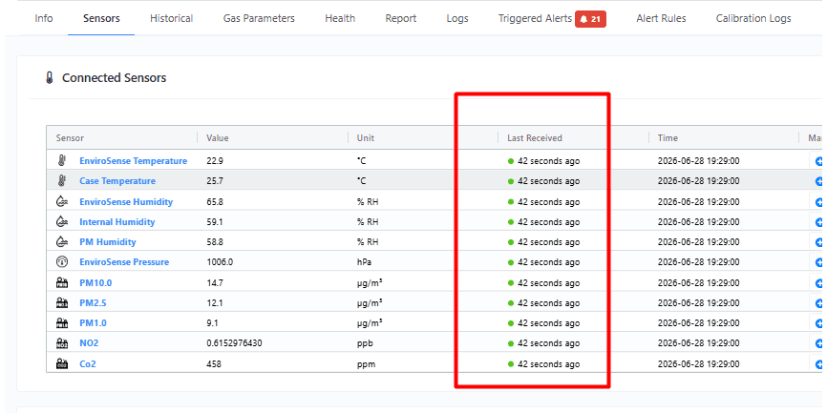Open the Alert Rules tab
The height and width of the screenshot is (413, 827).
pos(661,18)
